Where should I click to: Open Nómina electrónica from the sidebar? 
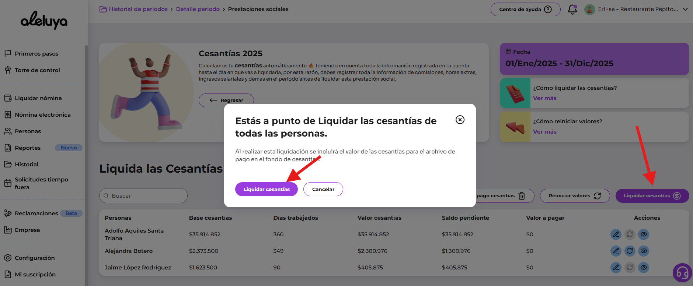(x=42, y=115)
